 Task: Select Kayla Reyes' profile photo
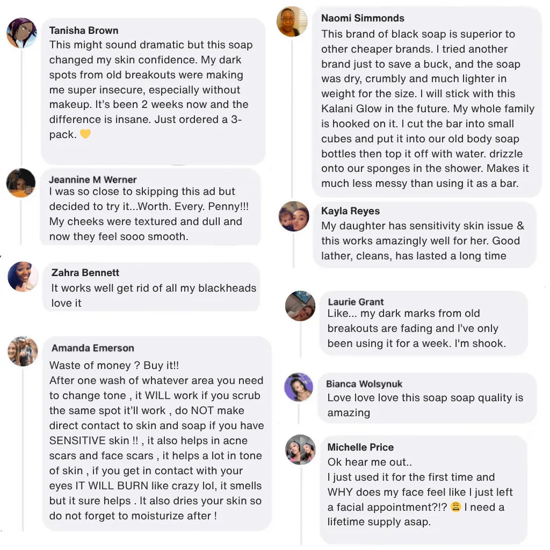294,216
